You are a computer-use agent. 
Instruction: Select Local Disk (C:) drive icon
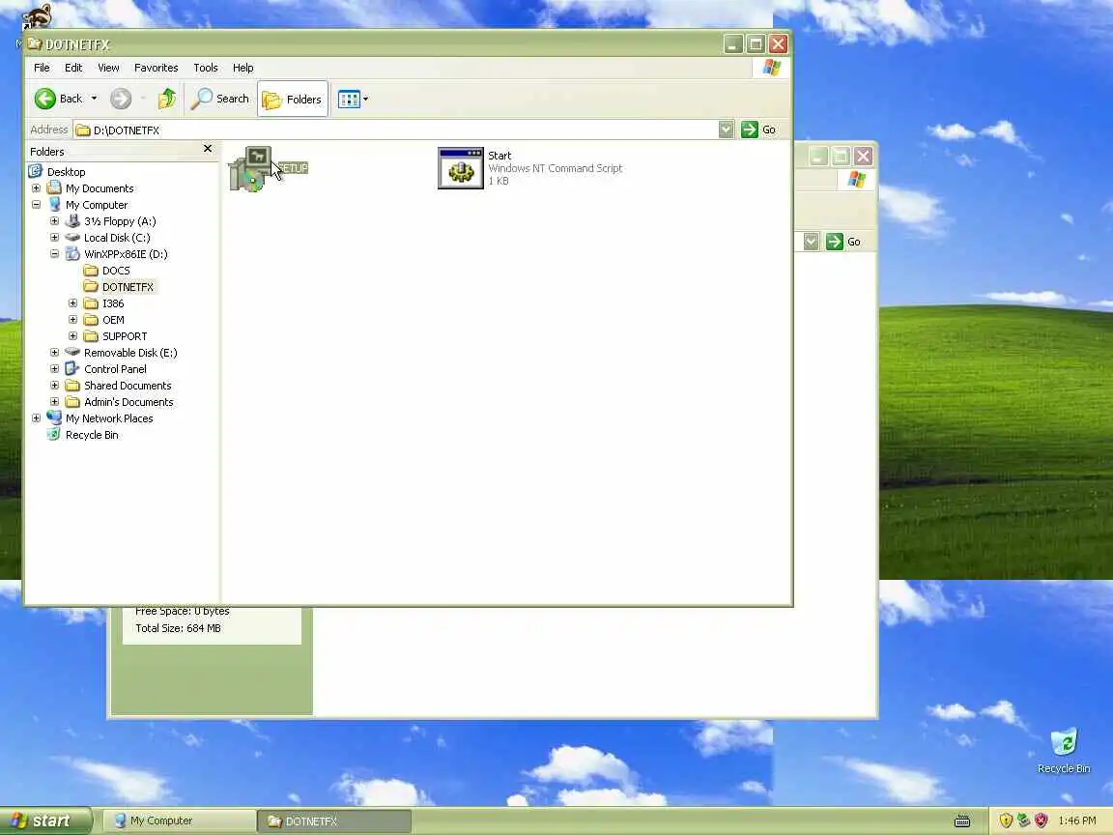pos(72,237)
